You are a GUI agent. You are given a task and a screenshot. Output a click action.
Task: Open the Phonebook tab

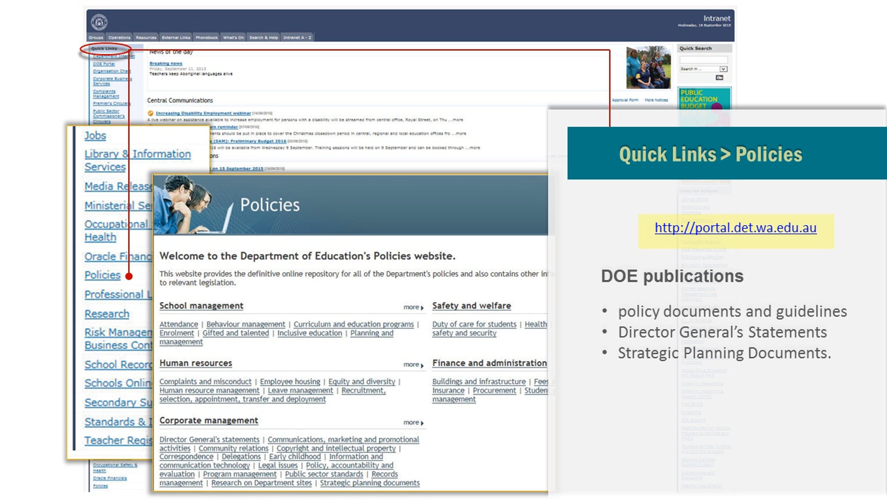tap(207, 37)
